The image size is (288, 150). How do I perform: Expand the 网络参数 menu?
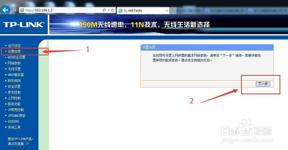(x=14, y=63)
